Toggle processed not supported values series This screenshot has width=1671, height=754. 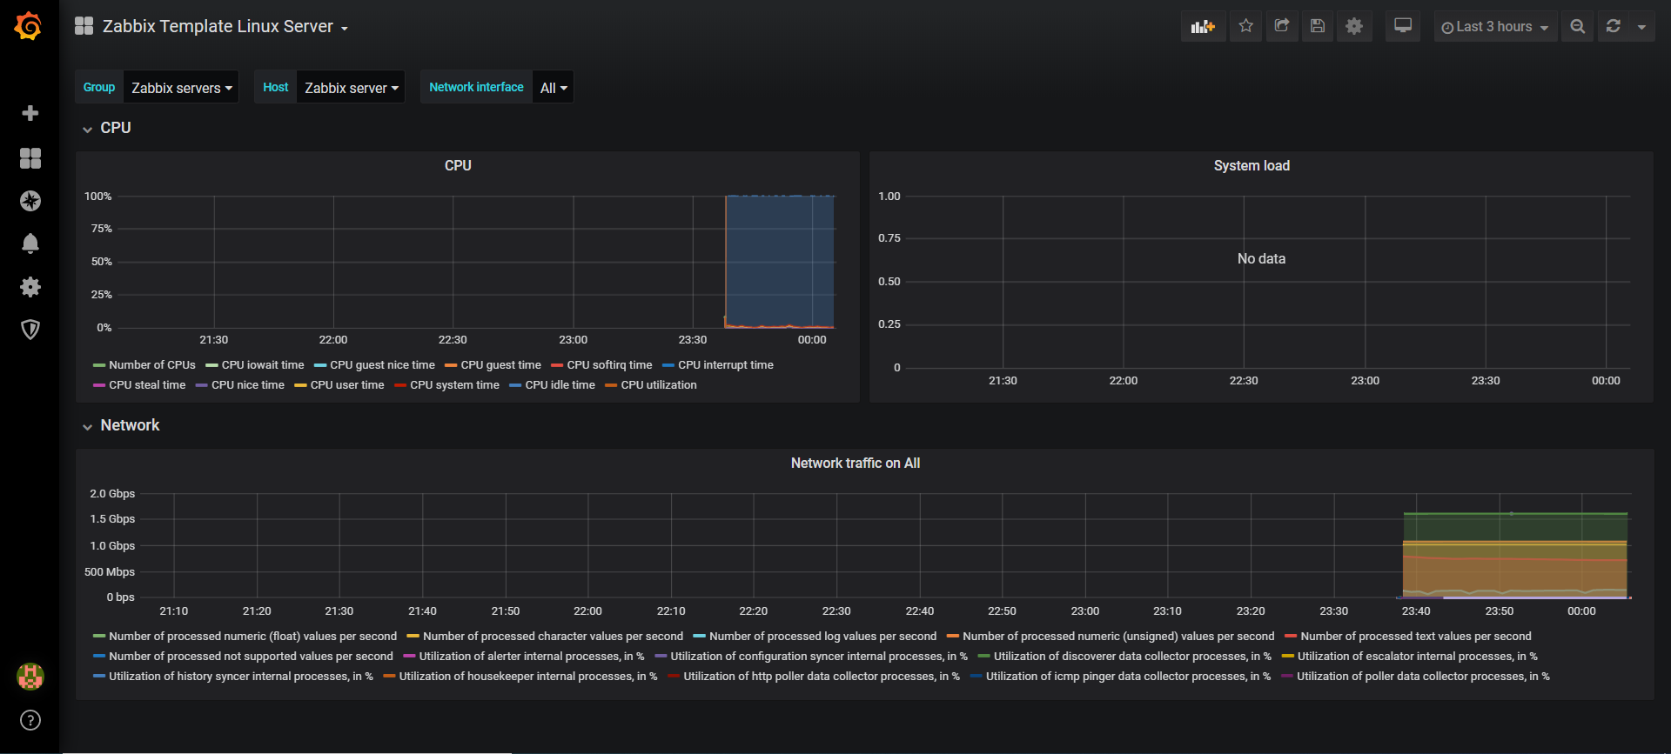[251, 656]
